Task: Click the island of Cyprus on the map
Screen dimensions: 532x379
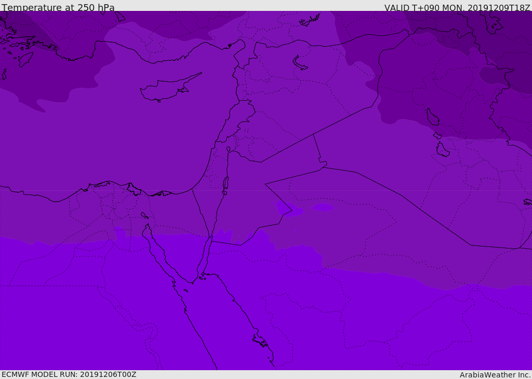Action: (x=170, y=88)
